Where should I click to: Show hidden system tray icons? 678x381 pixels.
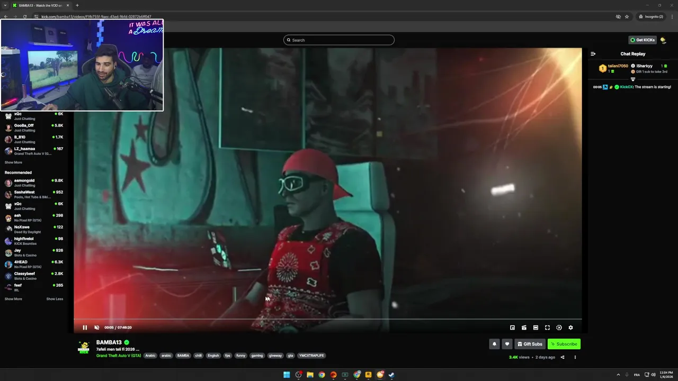tap(618, 375)
